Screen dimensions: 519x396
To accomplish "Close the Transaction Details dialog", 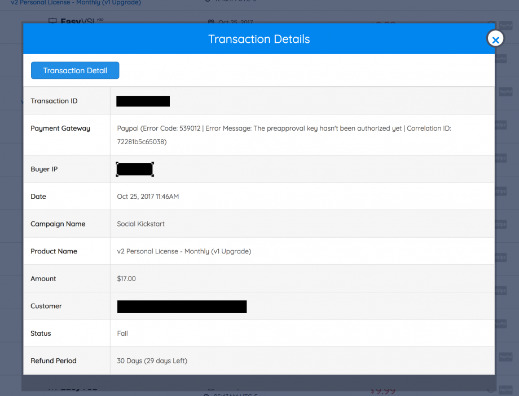I will pos(495,39).
